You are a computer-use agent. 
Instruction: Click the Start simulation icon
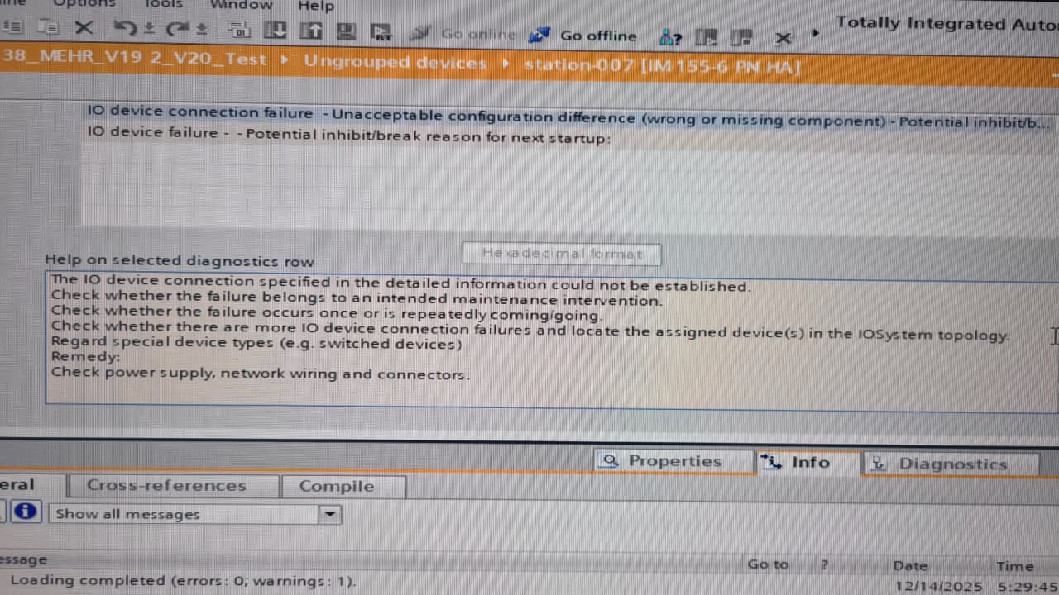tap(347, 31)
